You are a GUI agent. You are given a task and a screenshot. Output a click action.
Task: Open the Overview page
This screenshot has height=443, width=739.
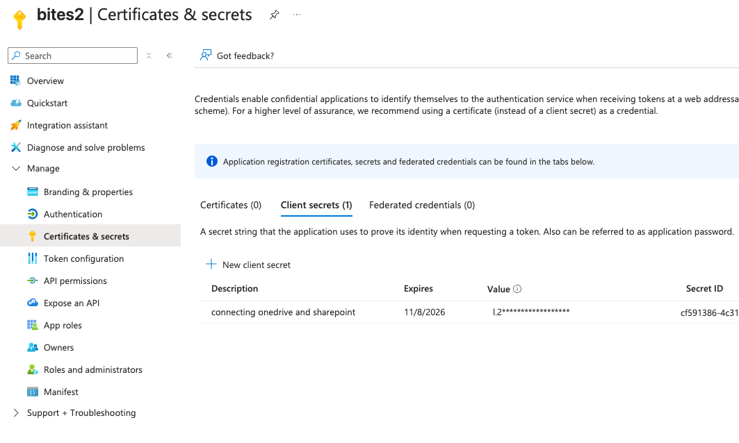[x=45, y=81]
